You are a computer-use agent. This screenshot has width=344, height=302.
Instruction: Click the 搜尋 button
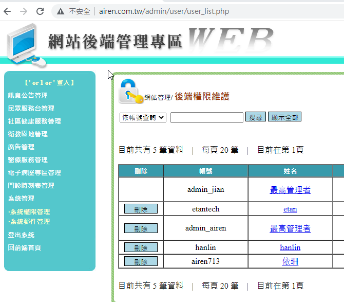[256, 117]
